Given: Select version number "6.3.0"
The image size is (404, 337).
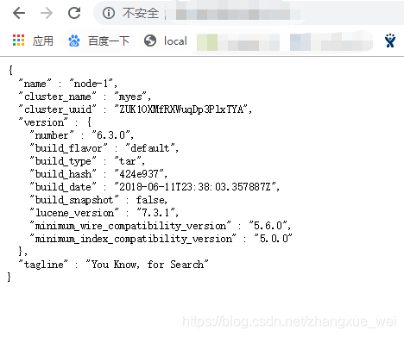Looking at the screenshot, I should pyautogui.click(x=111, y=135).
